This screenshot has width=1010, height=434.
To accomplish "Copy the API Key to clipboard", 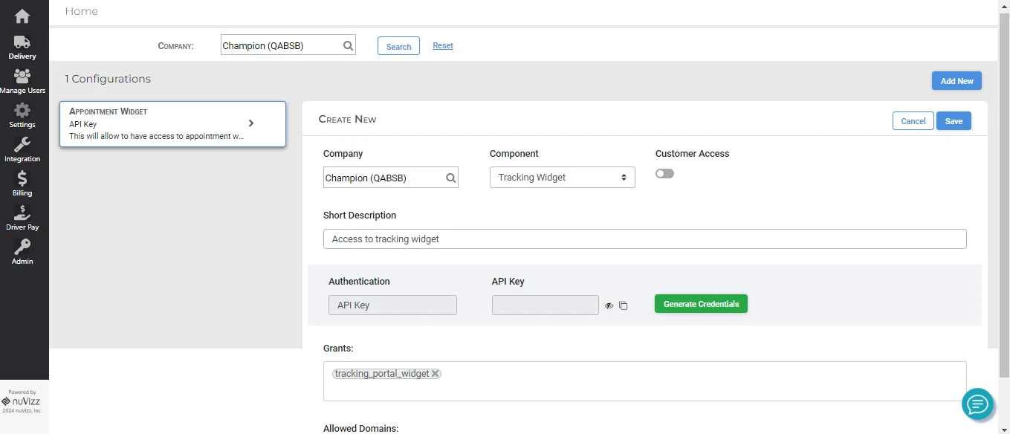I will pos(624,305).
